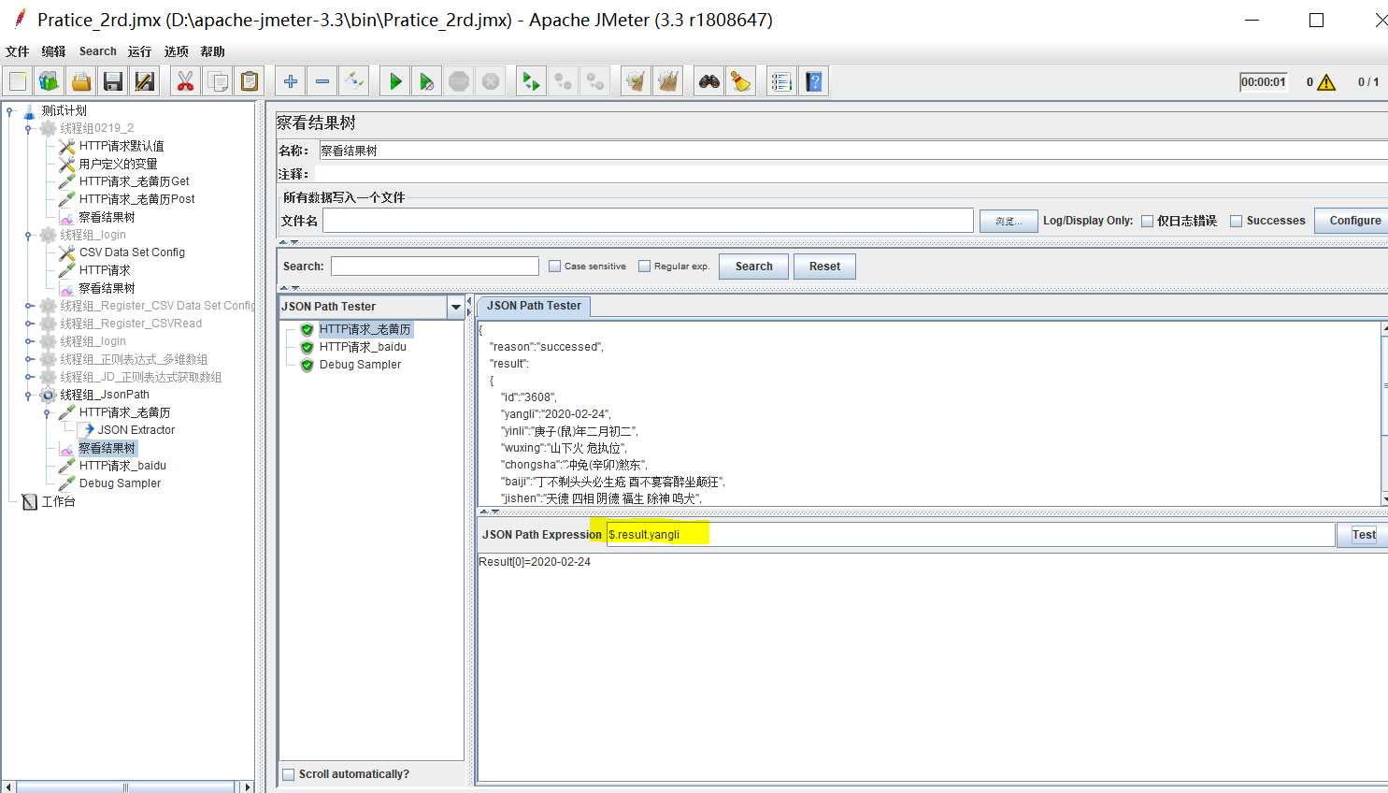Expand 线程组_Register_CSV Data Set Config node
Screen dimensions: 1388x793
pyautogui.click(x=29, y=306)
